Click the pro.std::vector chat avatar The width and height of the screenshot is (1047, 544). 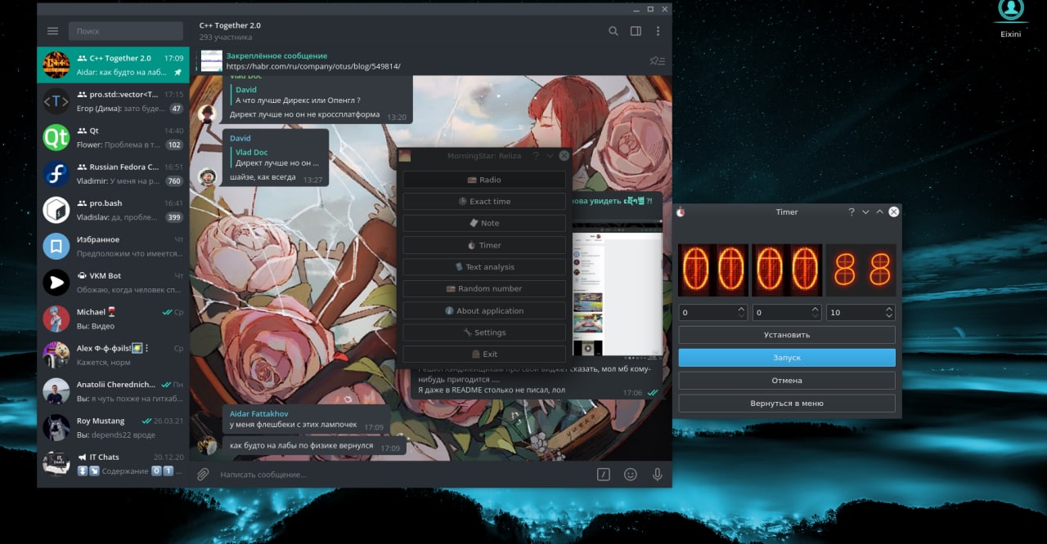tap(56, 100)
